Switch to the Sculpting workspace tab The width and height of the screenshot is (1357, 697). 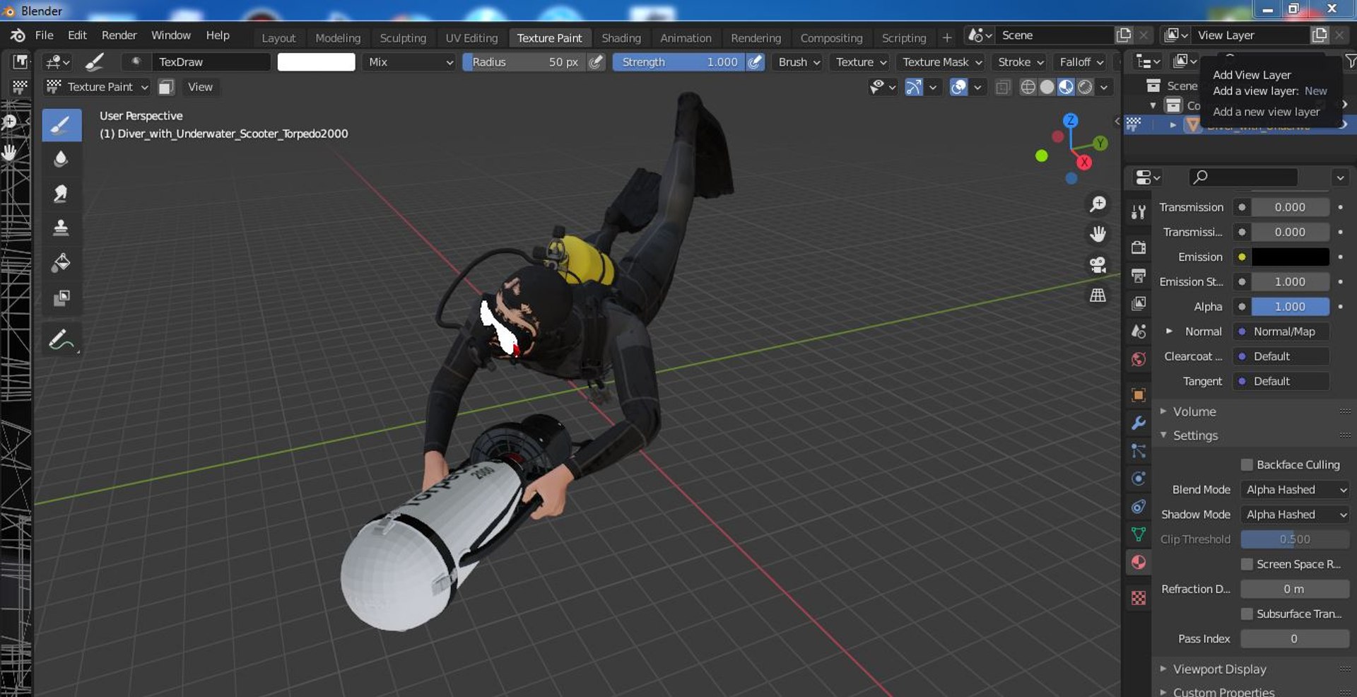point(403,38)
